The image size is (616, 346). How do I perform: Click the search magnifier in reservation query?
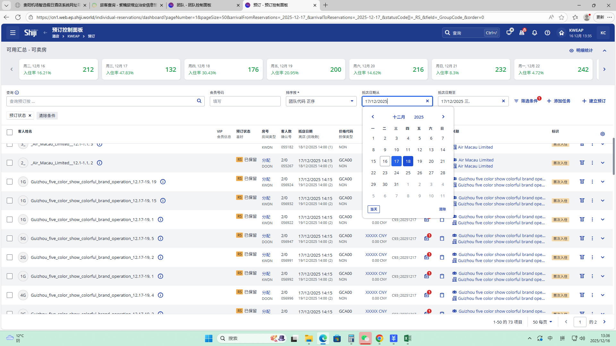coord(199,101)
